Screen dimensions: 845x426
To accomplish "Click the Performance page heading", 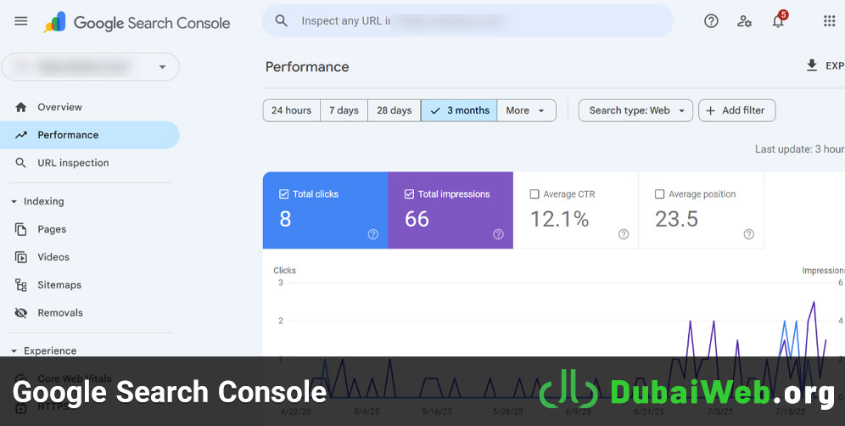I will point(307,67).
